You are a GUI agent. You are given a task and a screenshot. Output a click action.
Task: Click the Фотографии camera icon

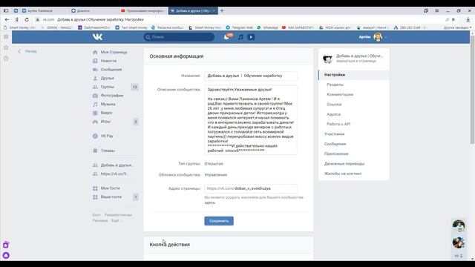tap(95, 96)
